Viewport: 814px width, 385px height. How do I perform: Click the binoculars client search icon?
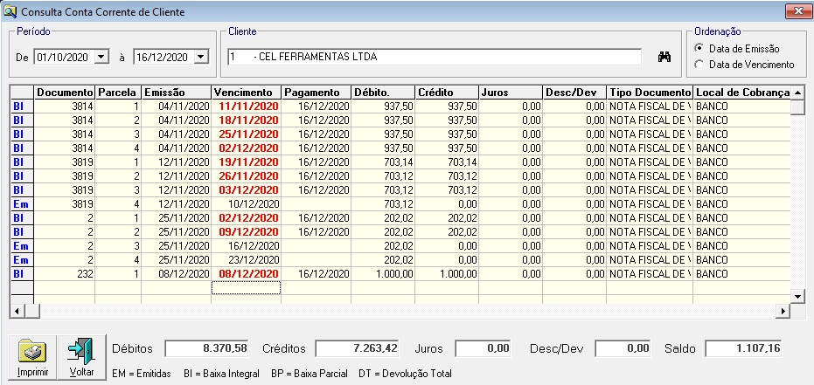tap(664, 57)
